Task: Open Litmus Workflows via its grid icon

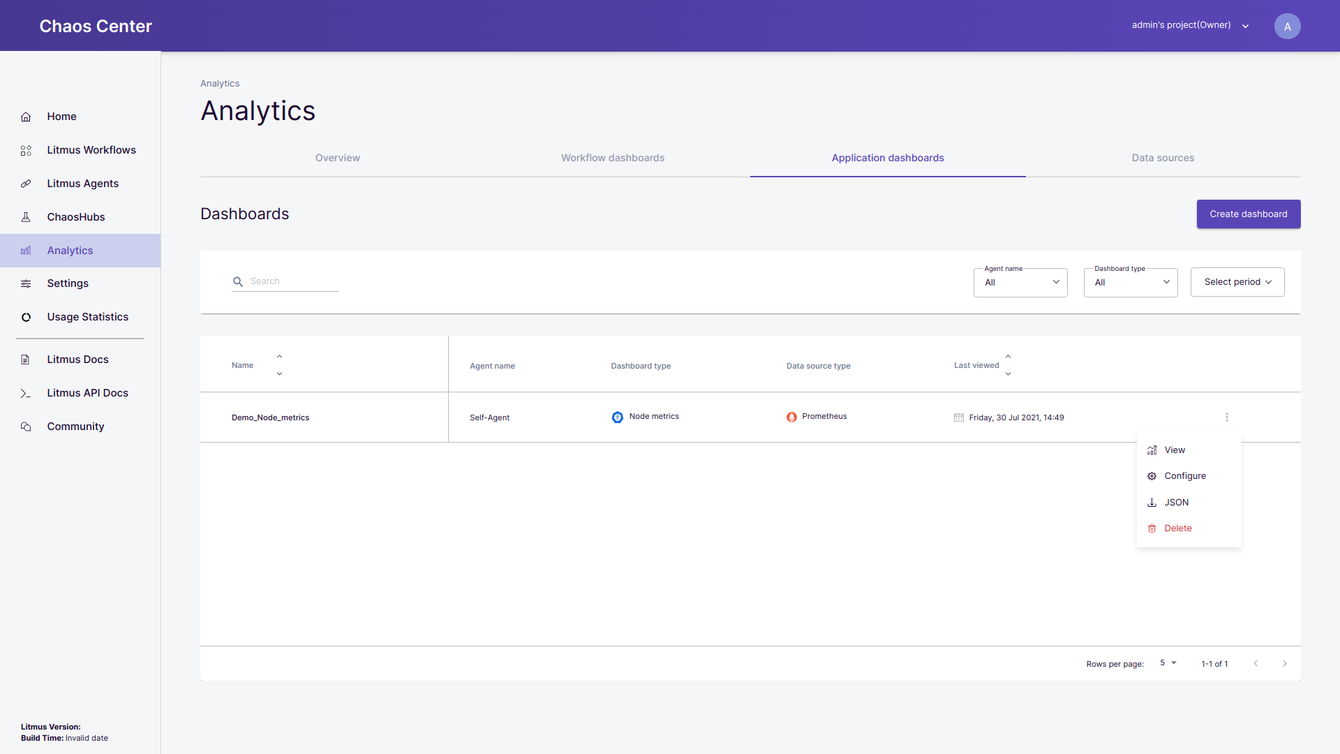Action: click(x=26, y=150)
